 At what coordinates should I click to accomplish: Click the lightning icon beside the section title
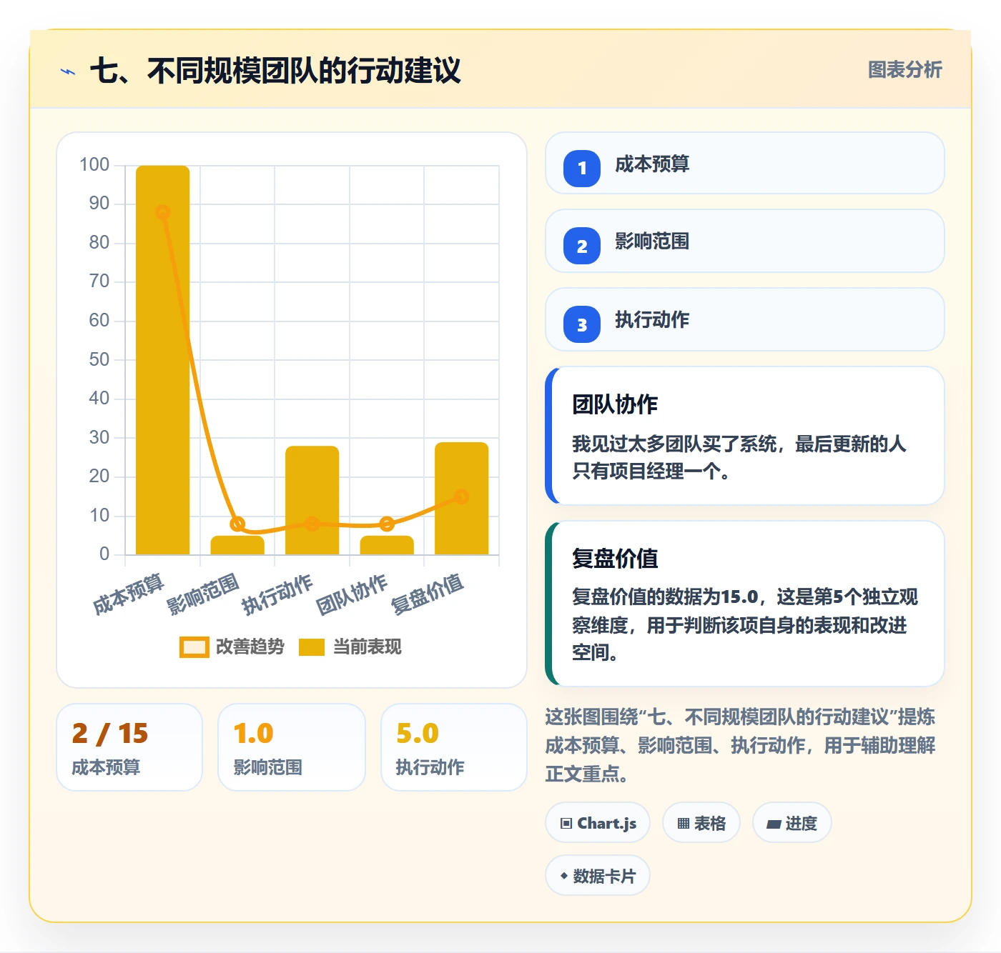[x=68, y=71]
